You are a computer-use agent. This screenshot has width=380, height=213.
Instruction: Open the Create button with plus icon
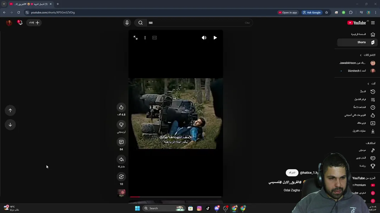point(34,22)
